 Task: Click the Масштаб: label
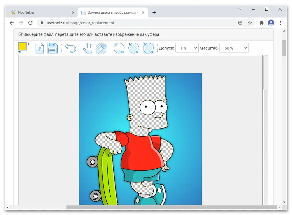pos(209,48)
